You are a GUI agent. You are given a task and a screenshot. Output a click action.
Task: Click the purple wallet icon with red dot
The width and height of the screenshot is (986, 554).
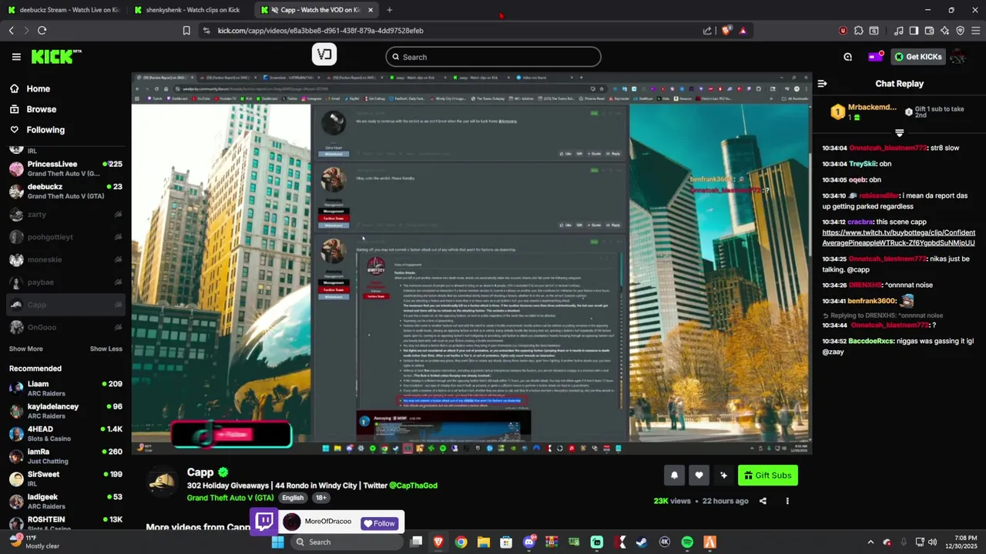tap(874, 56)
